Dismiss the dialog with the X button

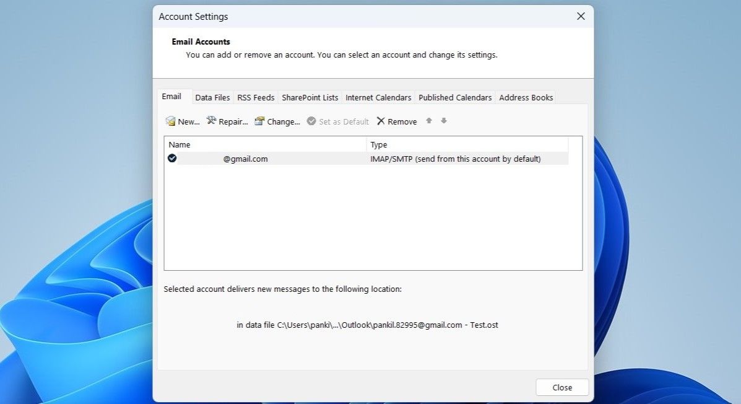click(x=580, y=16)
